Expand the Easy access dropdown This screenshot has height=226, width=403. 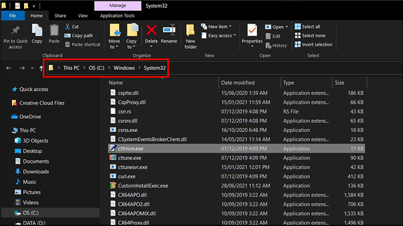[219, 36]
